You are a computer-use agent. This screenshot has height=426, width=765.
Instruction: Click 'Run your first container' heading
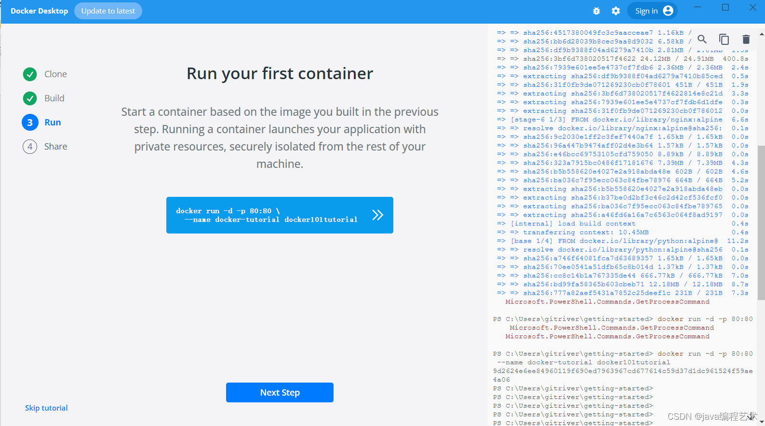[280, 73]
